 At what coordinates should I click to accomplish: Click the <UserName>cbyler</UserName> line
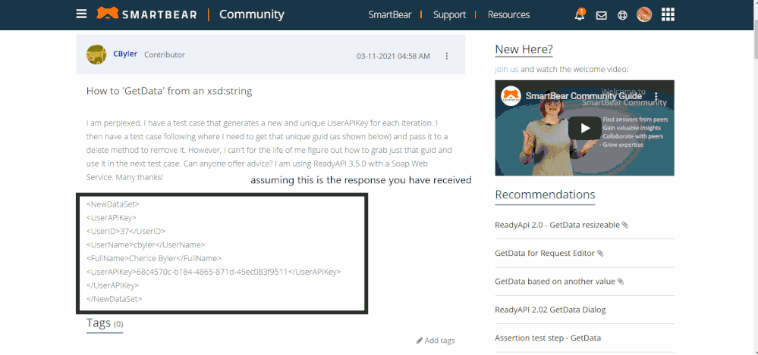click(x=146, y=244)
